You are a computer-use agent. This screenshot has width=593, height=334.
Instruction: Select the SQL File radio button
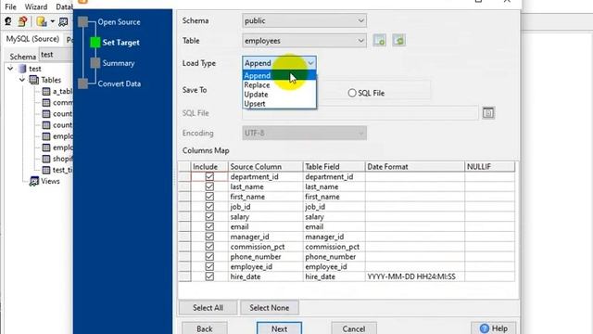coord(352,93)
